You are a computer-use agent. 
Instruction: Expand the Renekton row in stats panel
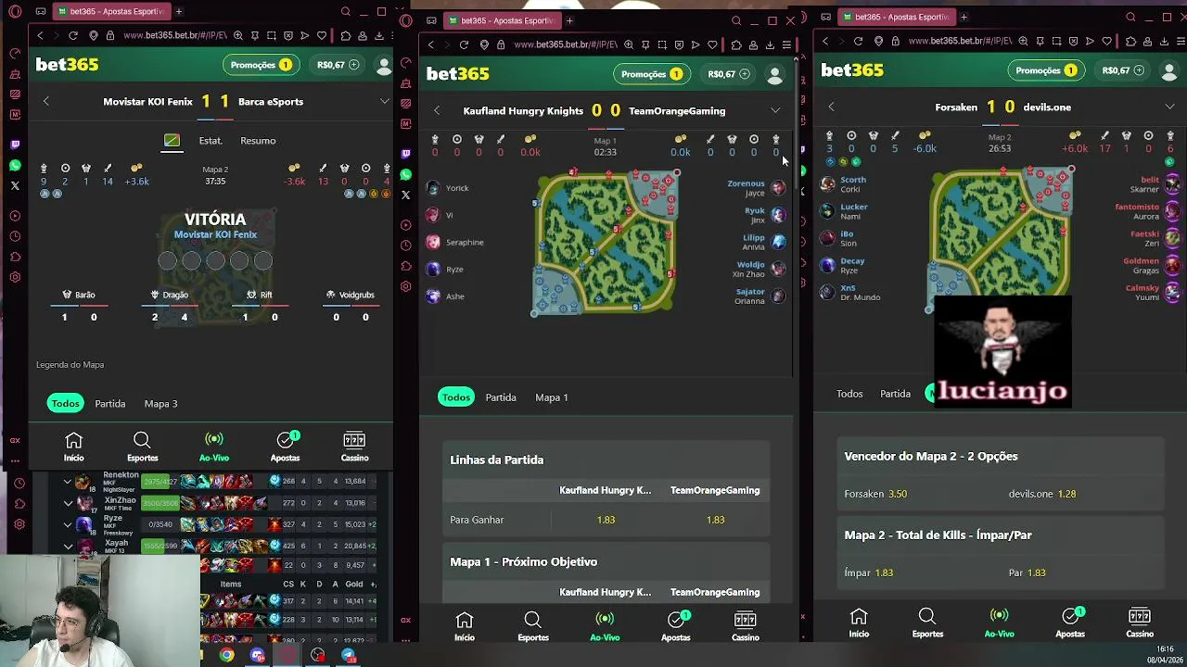(68, 482)
